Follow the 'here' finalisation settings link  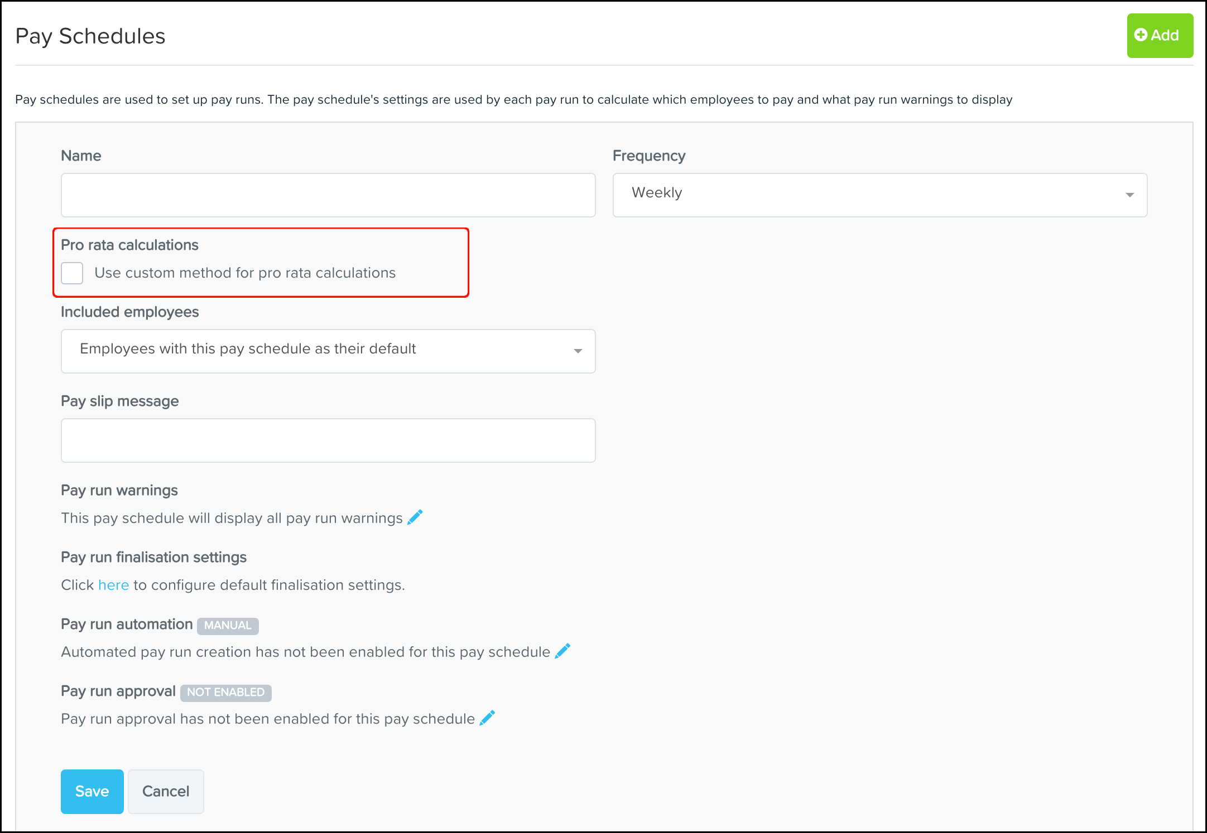pos(113,585)
